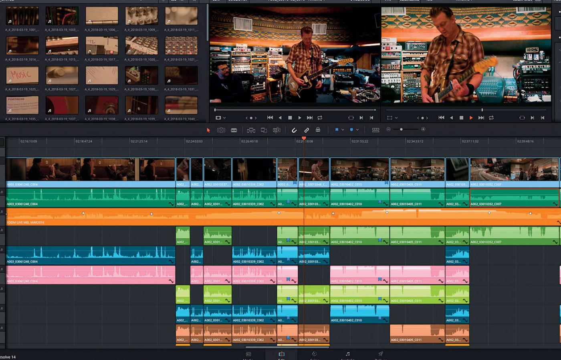Choose the Blade Edit Mode tool
Screen dimensions: 561x360
[x=234, y=130]
